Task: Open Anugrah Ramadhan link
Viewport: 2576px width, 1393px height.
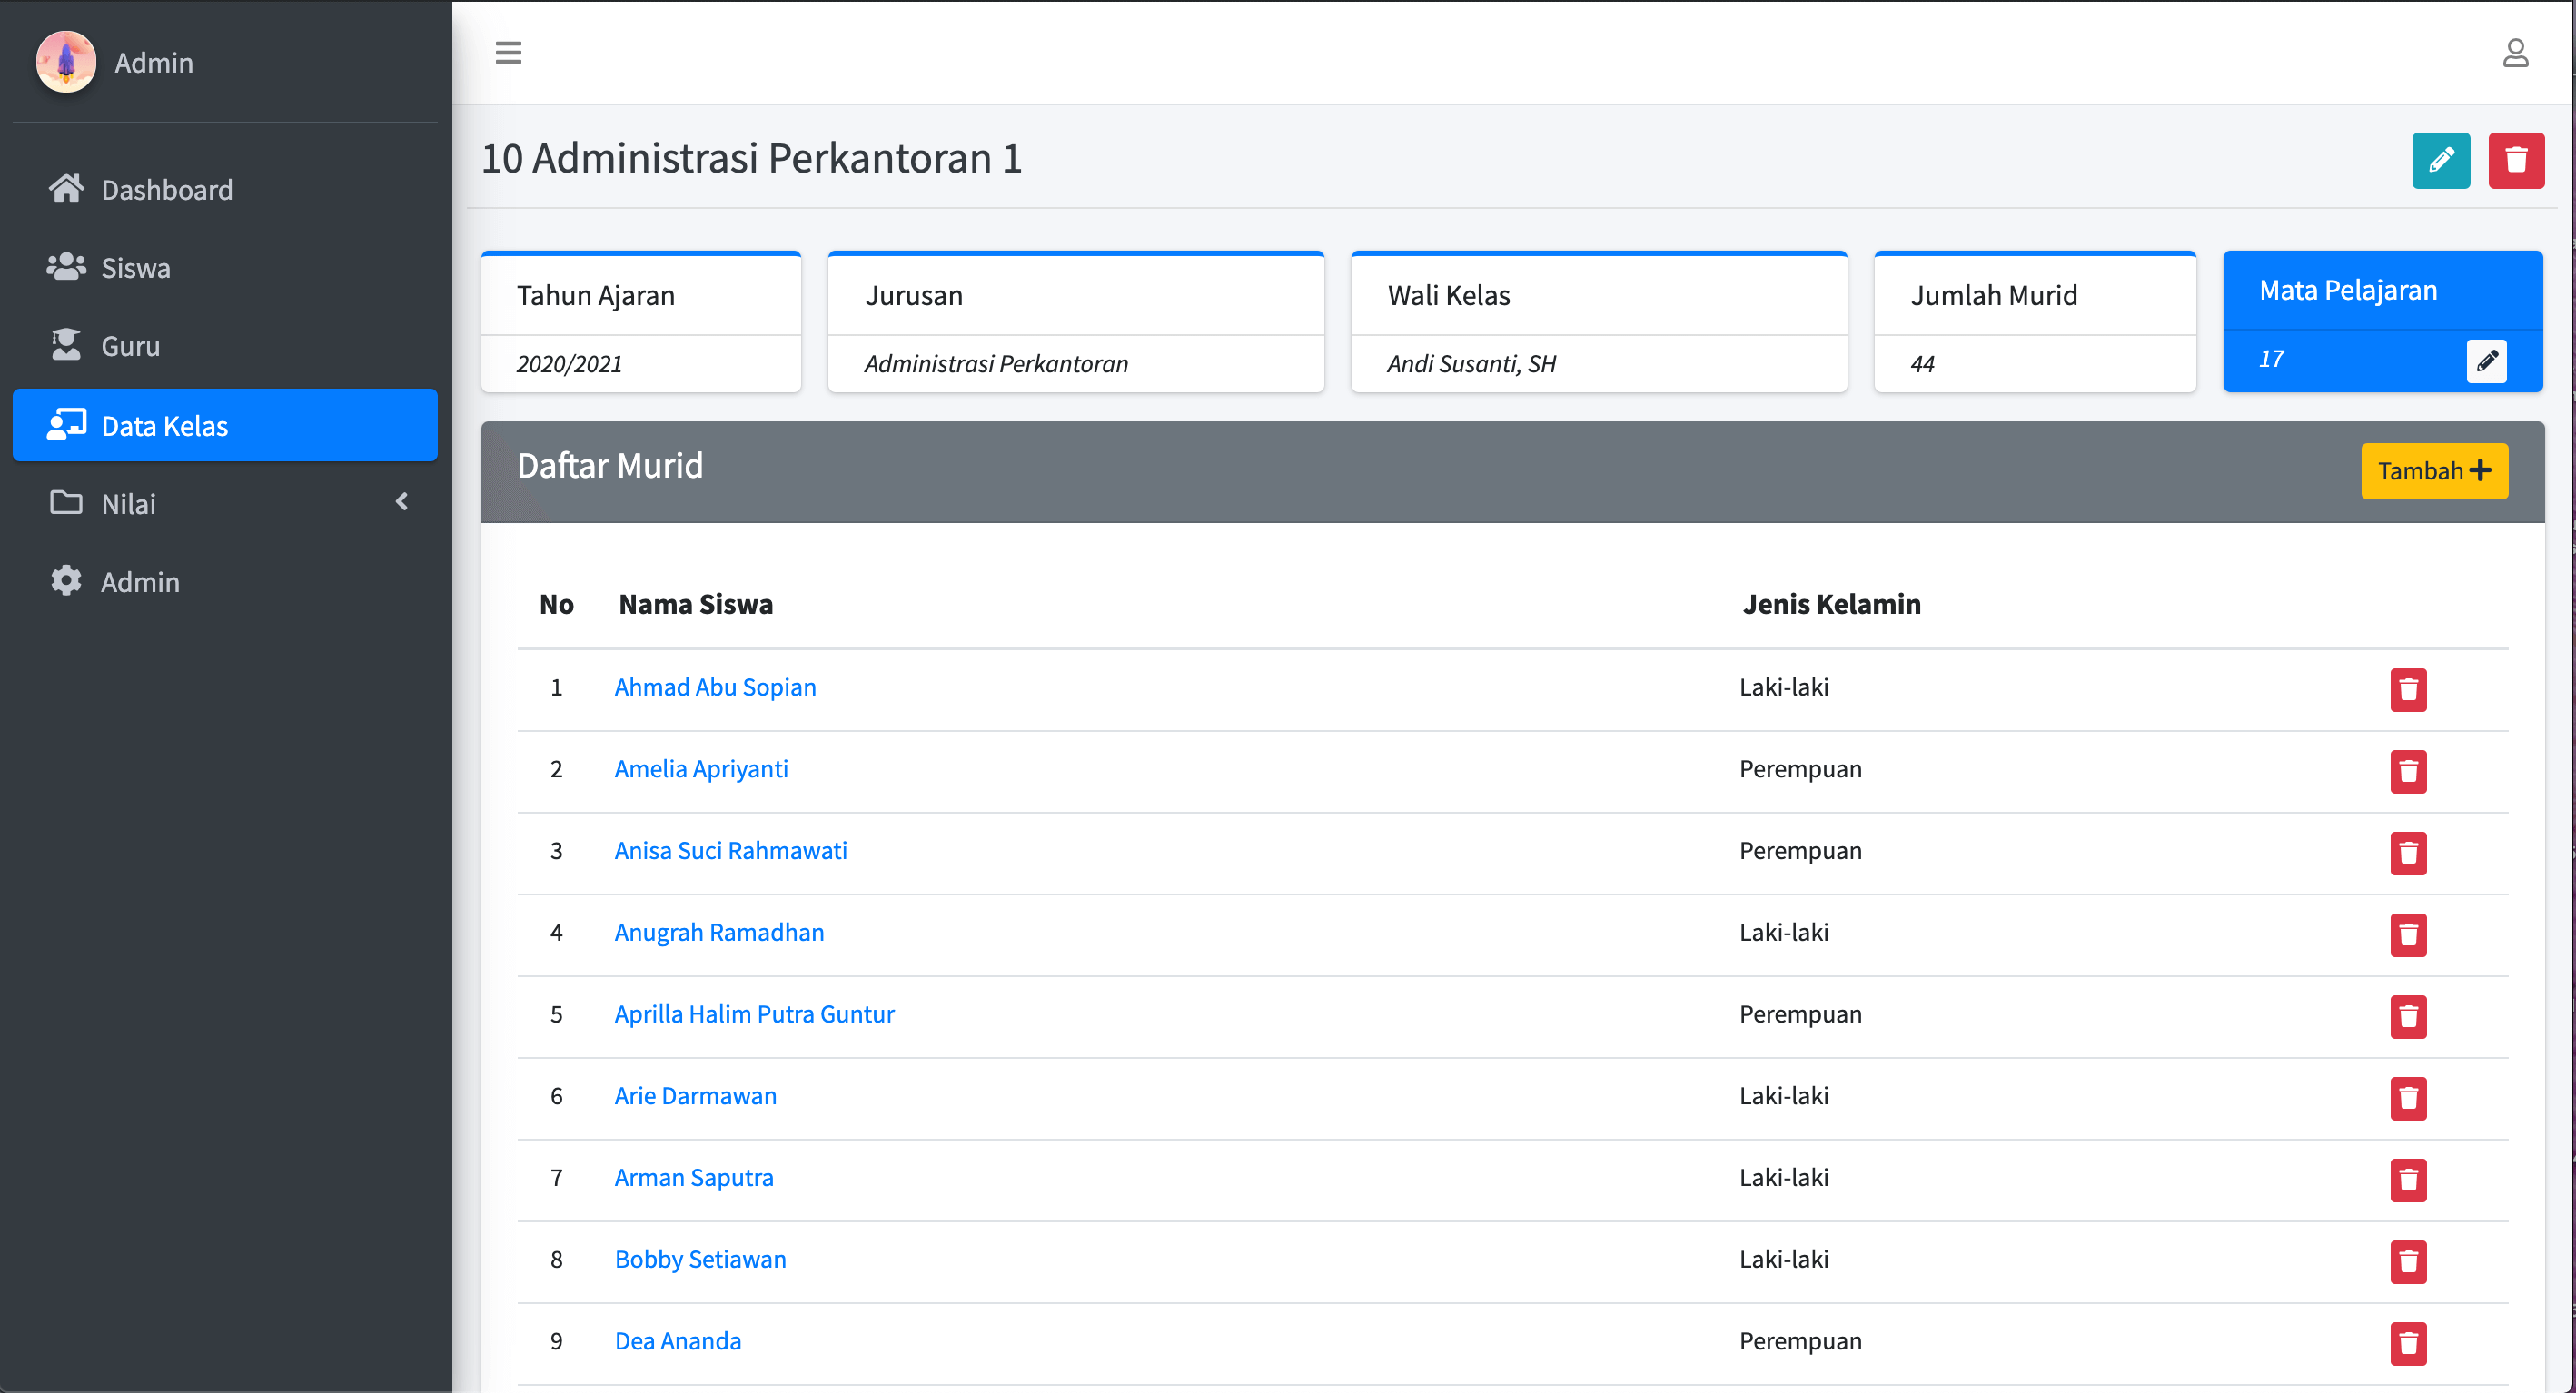Action: [x=719, y=933]
